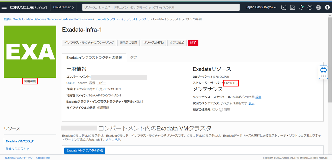Click the インフラストラクチャのスケーリング button
Image resolution: width=332 pixels, height=160 pixels.
tap(89, 43)
